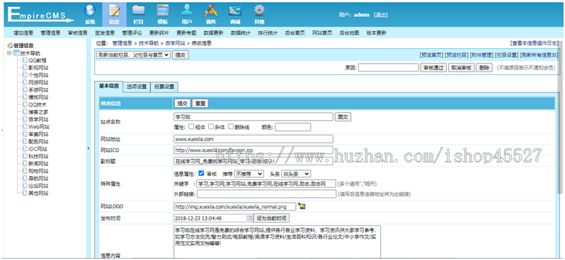The height and width of the screenshot is (260, 565).
Task: Open the 用户 person icon
Action: (x=187, y=11)
